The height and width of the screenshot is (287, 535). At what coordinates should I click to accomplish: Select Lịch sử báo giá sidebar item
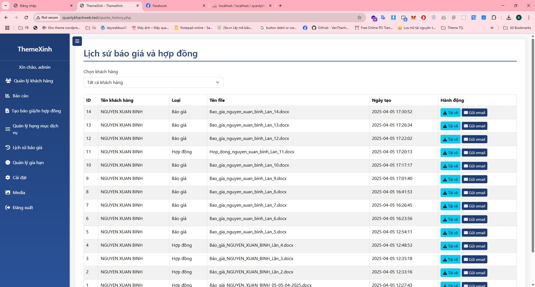click(27, 148)
